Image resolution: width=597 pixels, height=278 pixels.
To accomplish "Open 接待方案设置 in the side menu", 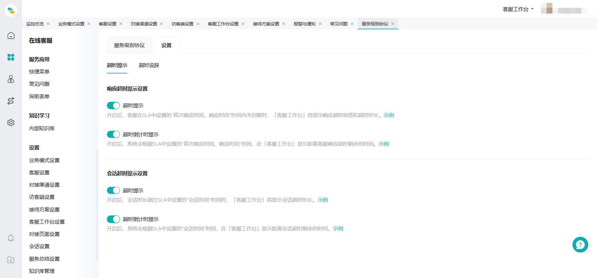I will (44, 210).
